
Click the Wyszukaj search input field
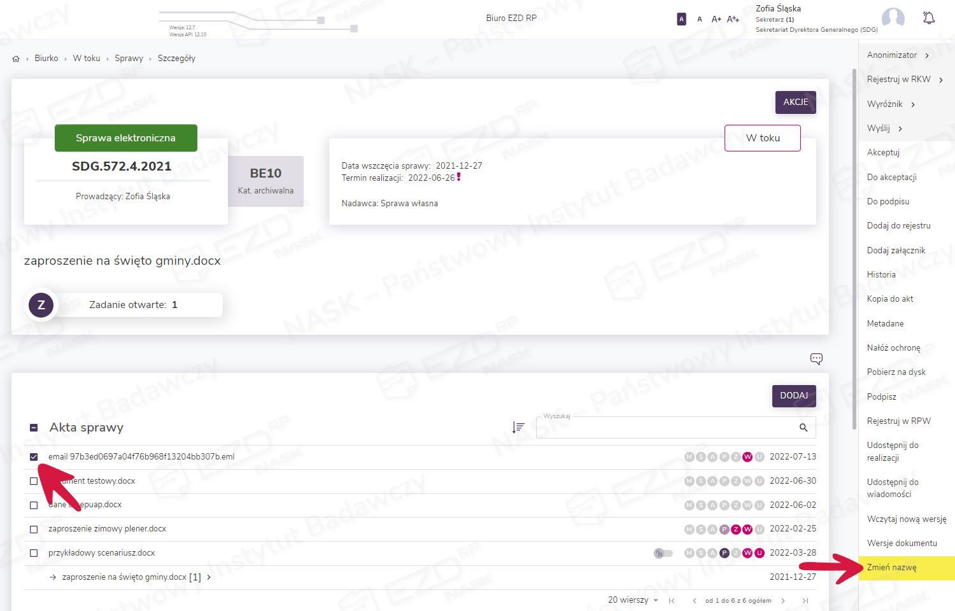pos(665,428)
